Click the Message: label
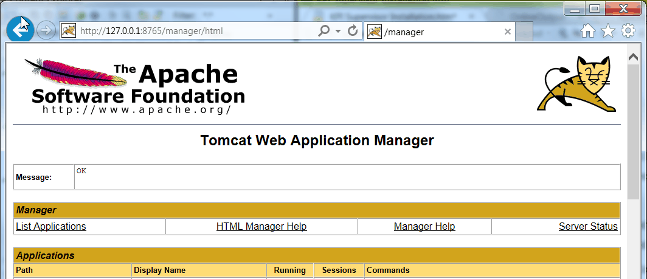 click(x=34, y=177)
